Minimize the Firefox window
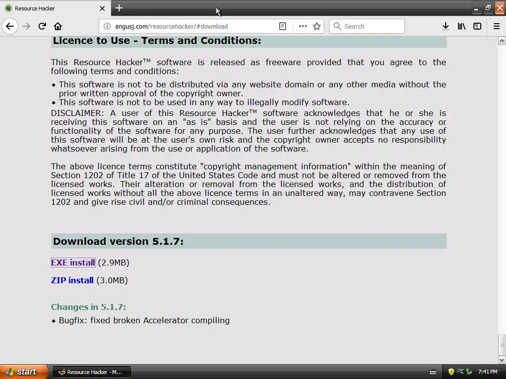The height and width of the screenshot is (379, 506). (x=476, y=8)
